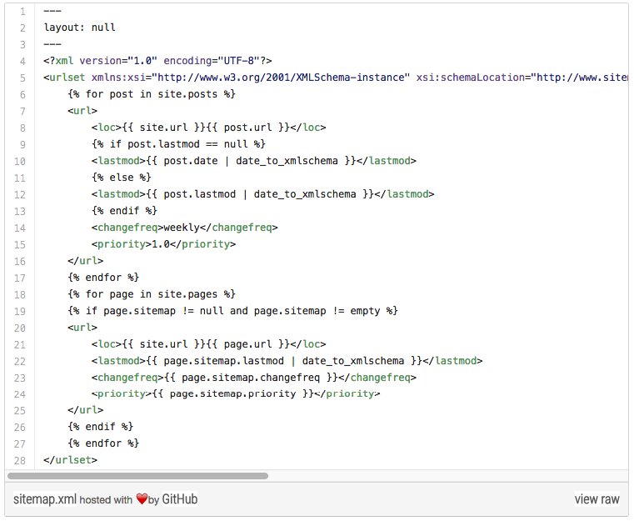Click the XML version declaration line
Image resolution: width=634 pixels, height=521 pixels.
(158, 60)
